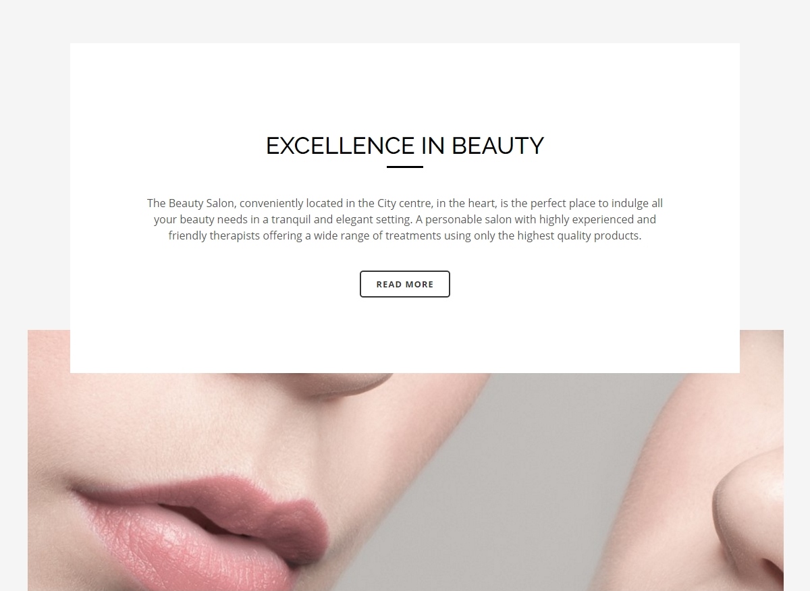The image size is (810, 591).
Task: Click the word IN in the title
Action: pyautogui.click(x=433, y=146)
